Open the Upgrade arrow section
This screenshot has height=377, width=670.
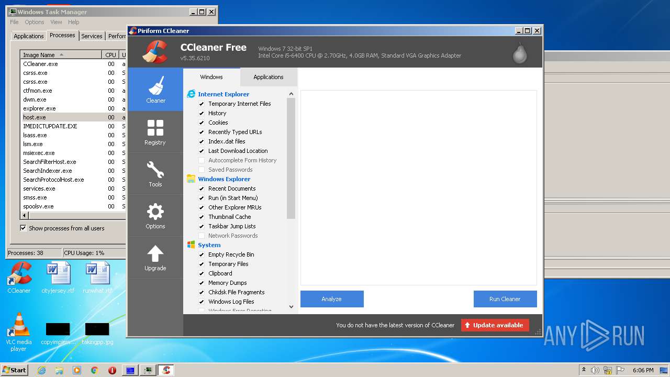pos(155,257)
